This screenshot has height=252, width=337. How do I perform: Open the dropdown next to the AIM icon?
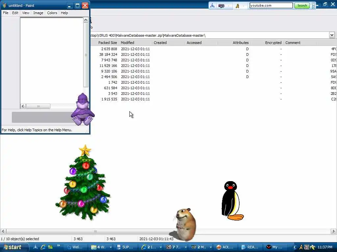click(x=244, y=6)
